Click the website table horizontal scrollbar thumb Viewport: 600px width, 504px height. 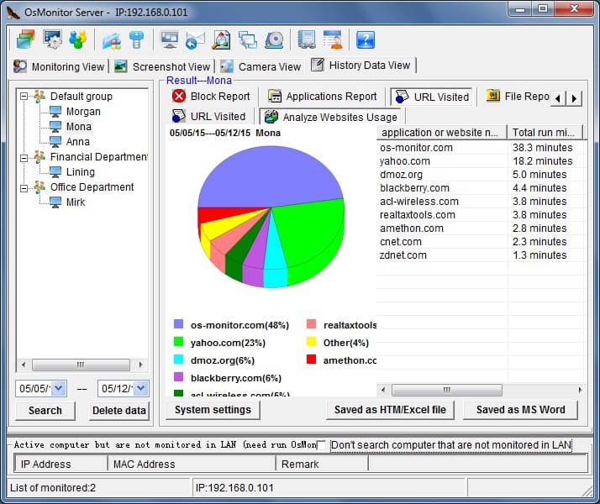pyautogui.click(x=446, y=390)
